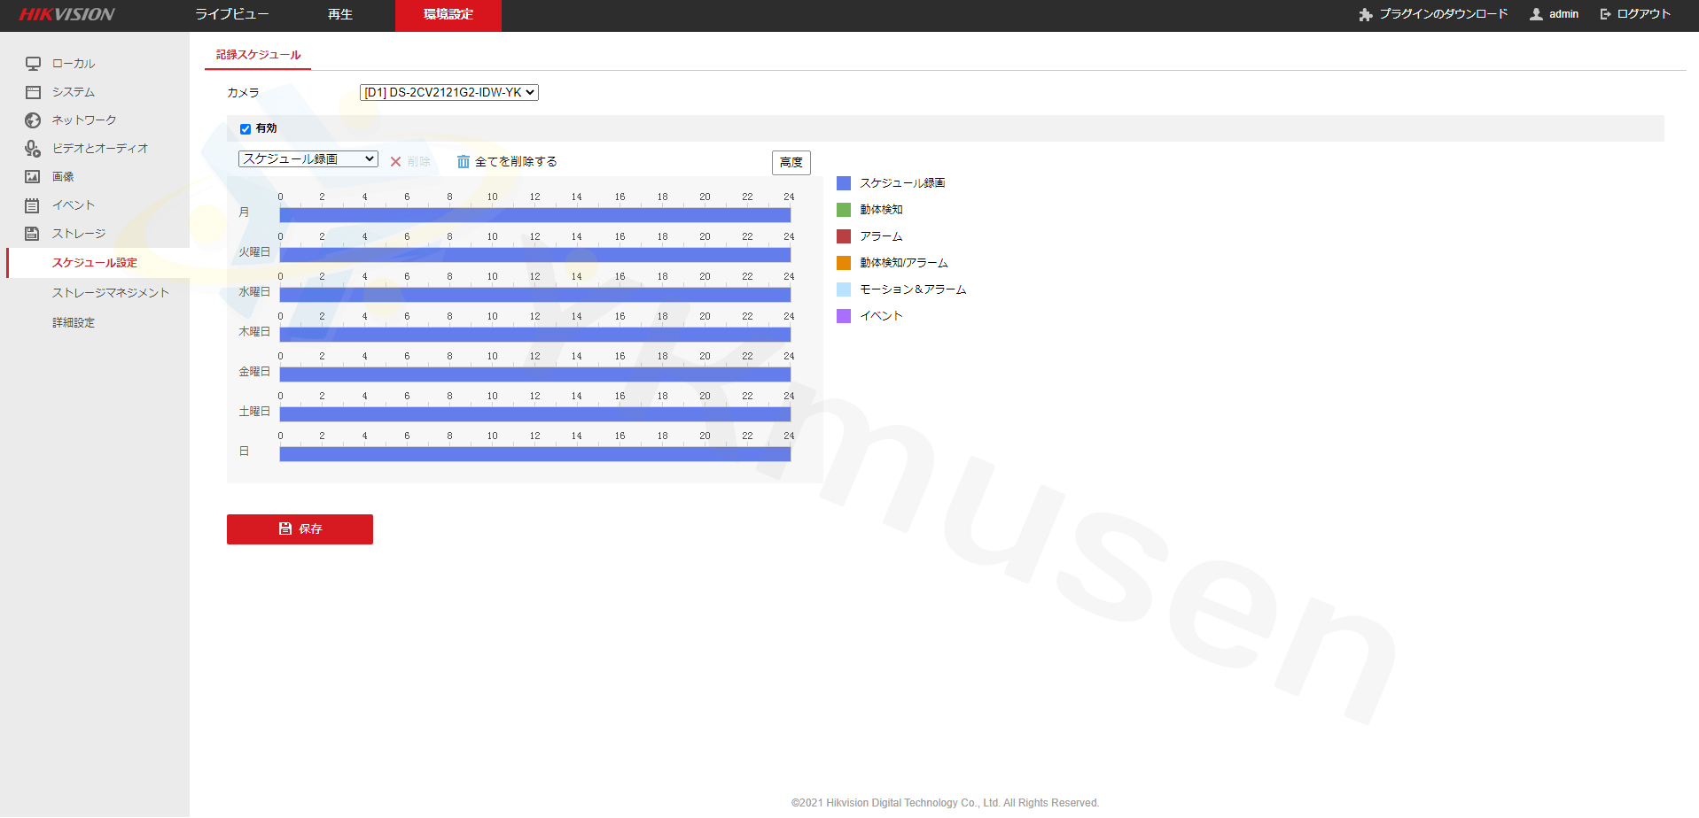This screenshot has width=1699, height=818.
Task: Click the monitor icon beside ローカル
Action: 33,64
